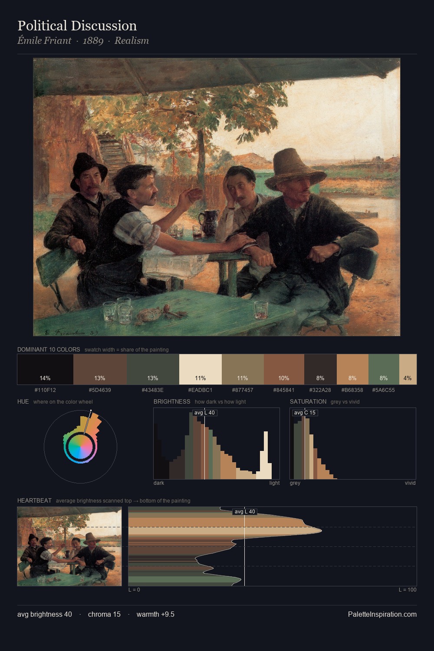Click the tall cream bar in Brightness histogram
Viewport: 434px width, 651px height.
tap(266, 455)
